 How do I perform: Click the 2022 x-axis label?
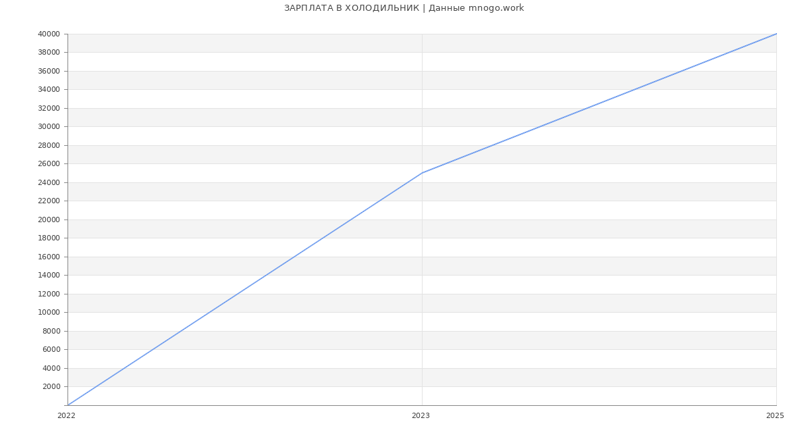coord(66,416)
